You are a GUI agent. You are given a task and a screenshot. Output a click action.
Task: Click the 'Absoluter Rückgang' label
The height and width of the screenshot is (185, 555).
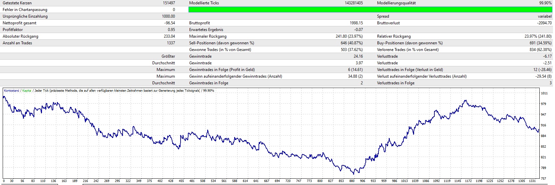(x=21, y=36)
